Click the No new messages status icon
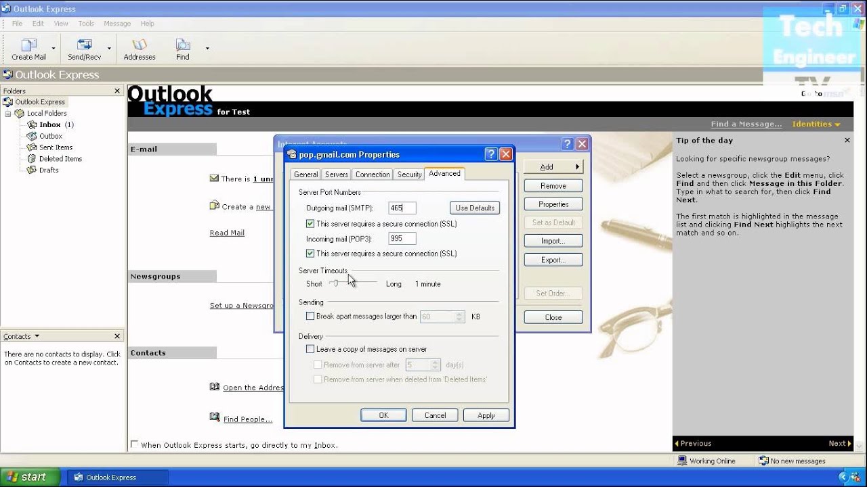The height and width of the screenshot is (487, 867). tap(764, 461)
